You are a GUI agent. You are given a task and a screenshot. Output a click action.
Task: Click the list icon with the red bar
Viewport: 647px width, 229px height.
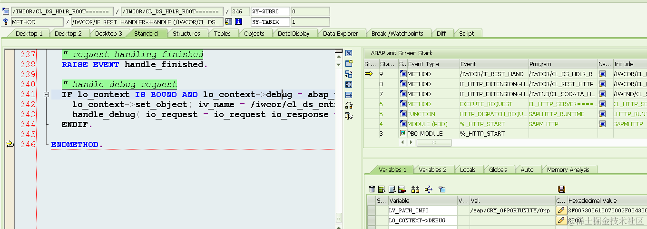click(402, 189)
